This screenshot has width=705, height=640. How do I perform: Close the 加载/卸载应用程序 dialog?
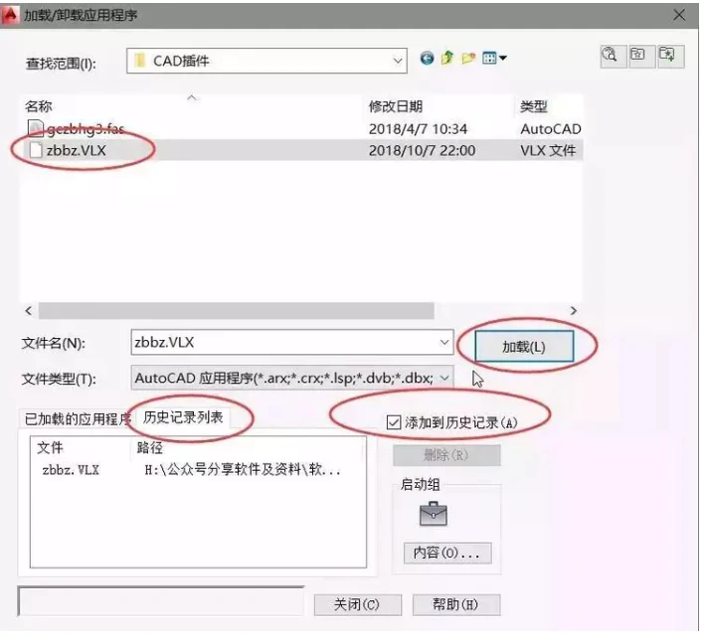click(679, 15)
